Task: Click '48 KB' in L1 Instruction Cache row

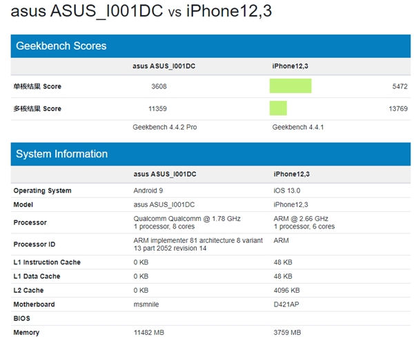Action: (283, 262)
